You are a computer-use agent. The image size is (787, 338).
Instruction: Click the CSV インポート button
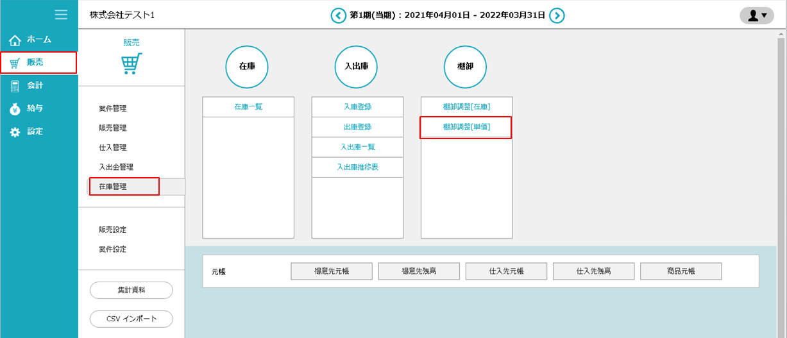click(131, 319)
